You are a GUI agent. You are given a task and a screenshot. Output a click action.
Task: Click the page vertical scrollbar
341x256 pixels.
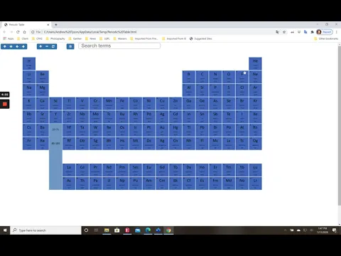[339, 126]
